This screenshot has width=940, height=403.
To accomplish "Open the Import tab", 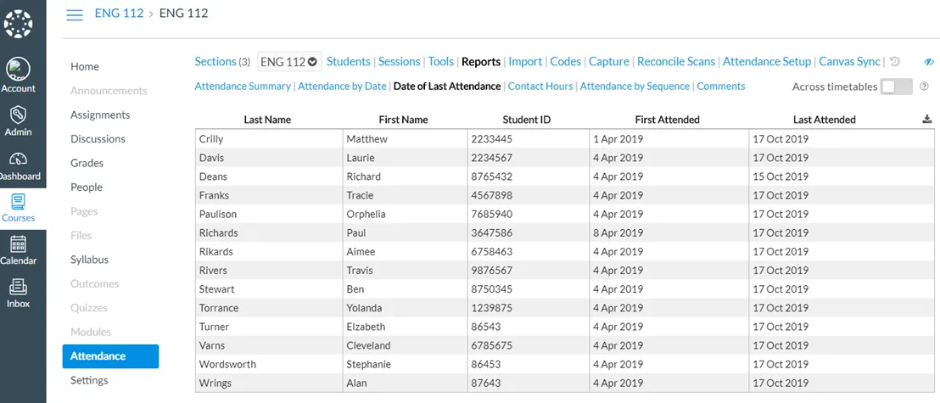I will click(525, 61).
